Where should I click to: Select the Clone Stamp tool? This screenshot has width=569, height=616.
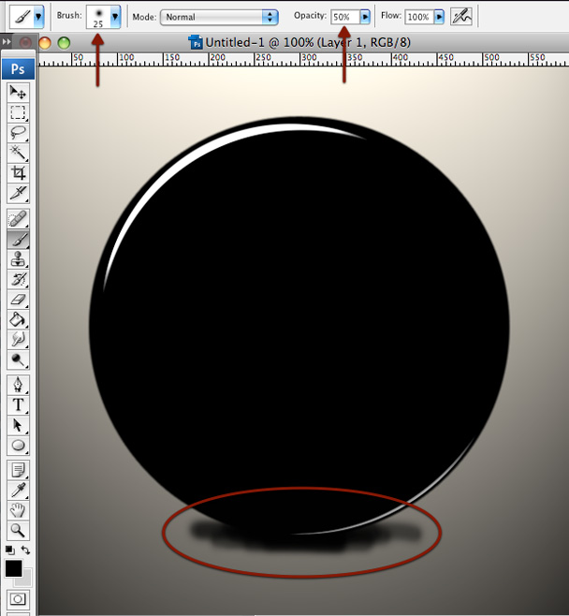pos(18,259)
